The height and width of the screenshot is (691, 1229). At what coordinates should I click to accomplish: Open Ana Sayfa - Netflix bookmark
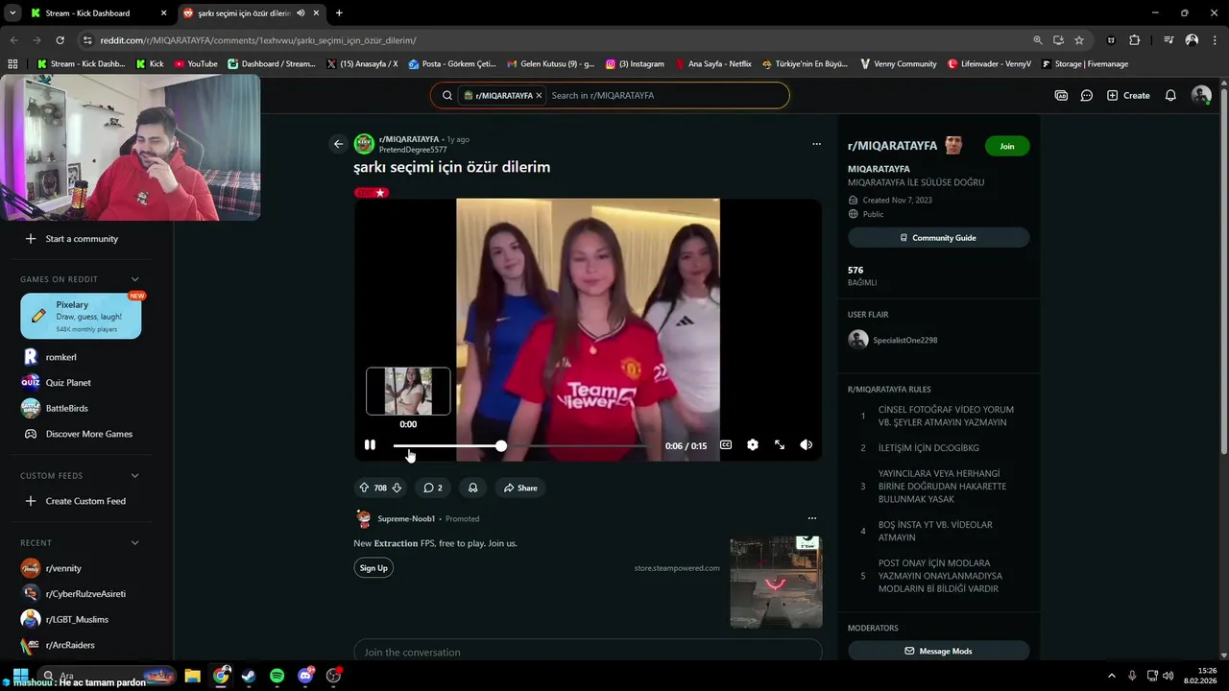pos(712,64)
